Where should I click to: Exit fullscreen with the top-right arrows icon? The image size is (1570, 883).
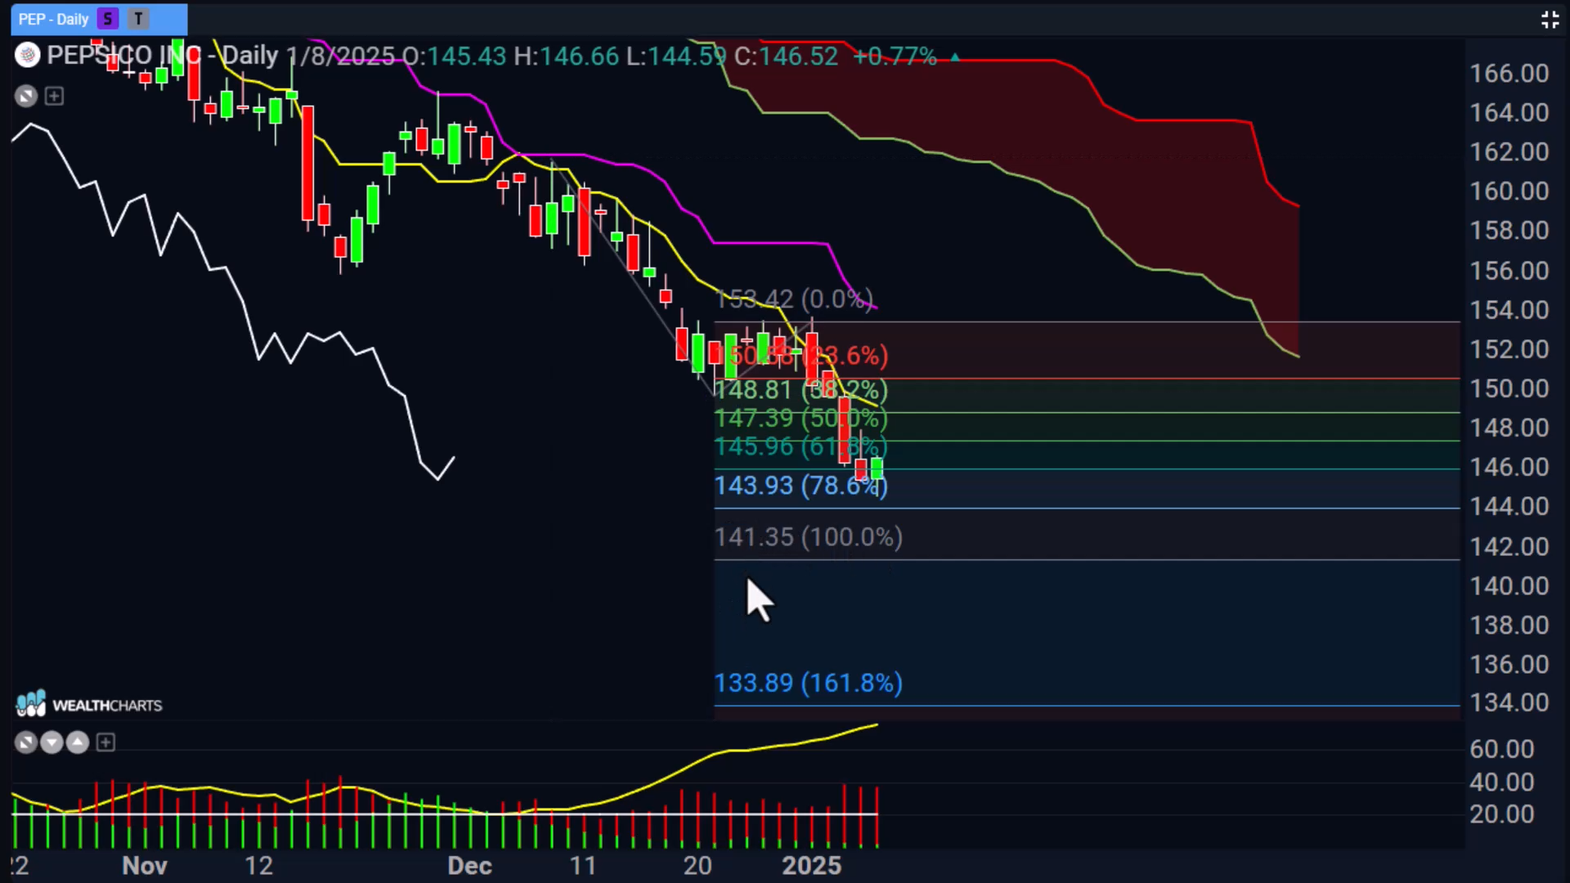coord(1550,20)
